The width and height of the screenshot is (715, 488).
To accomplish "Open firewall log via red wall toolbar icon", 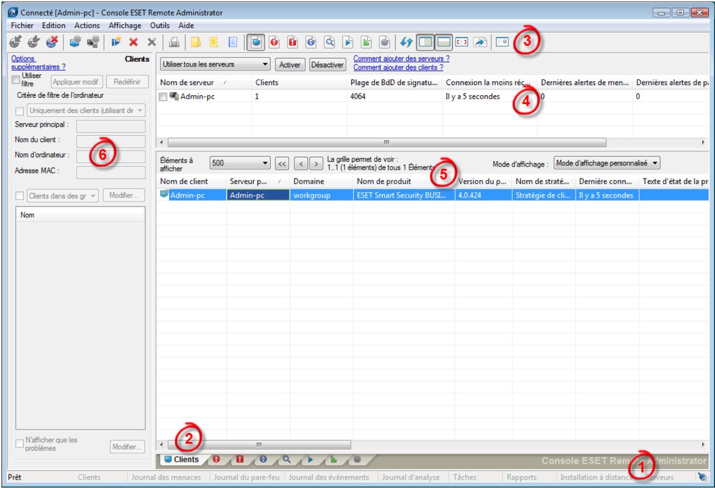I will (x=292, y=43).
